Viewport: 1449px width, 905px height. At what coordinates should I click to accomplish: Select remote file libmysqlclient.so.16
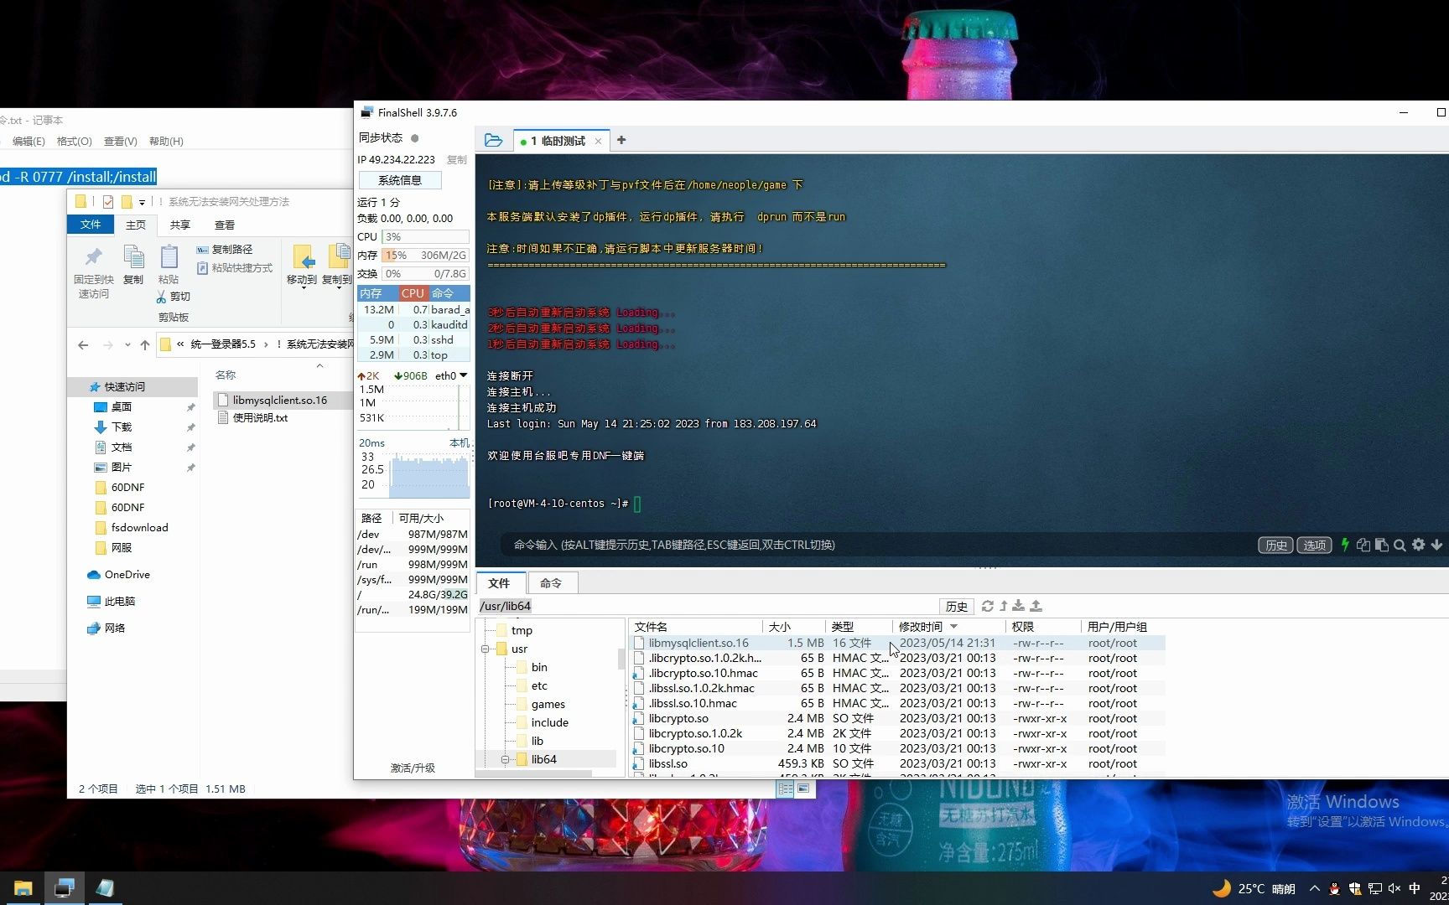(x=897, y=643)
